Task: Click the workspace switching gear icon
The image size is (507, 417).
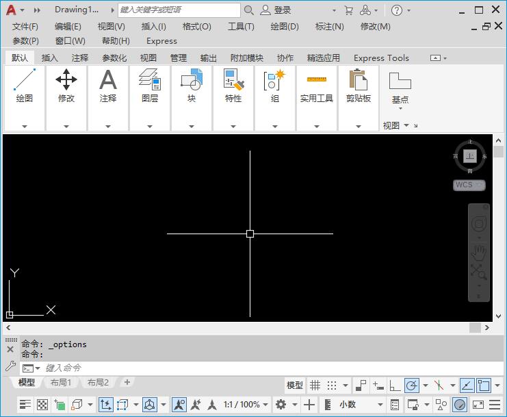Action: tap(281, 405)
